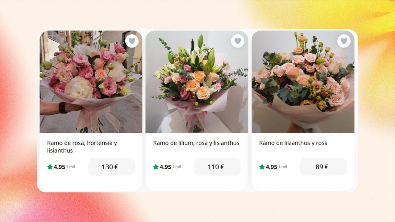The image size is (395, 222).
Task: Click "1 mil" reviews count on 110 € card
Action: pos(177,167)
